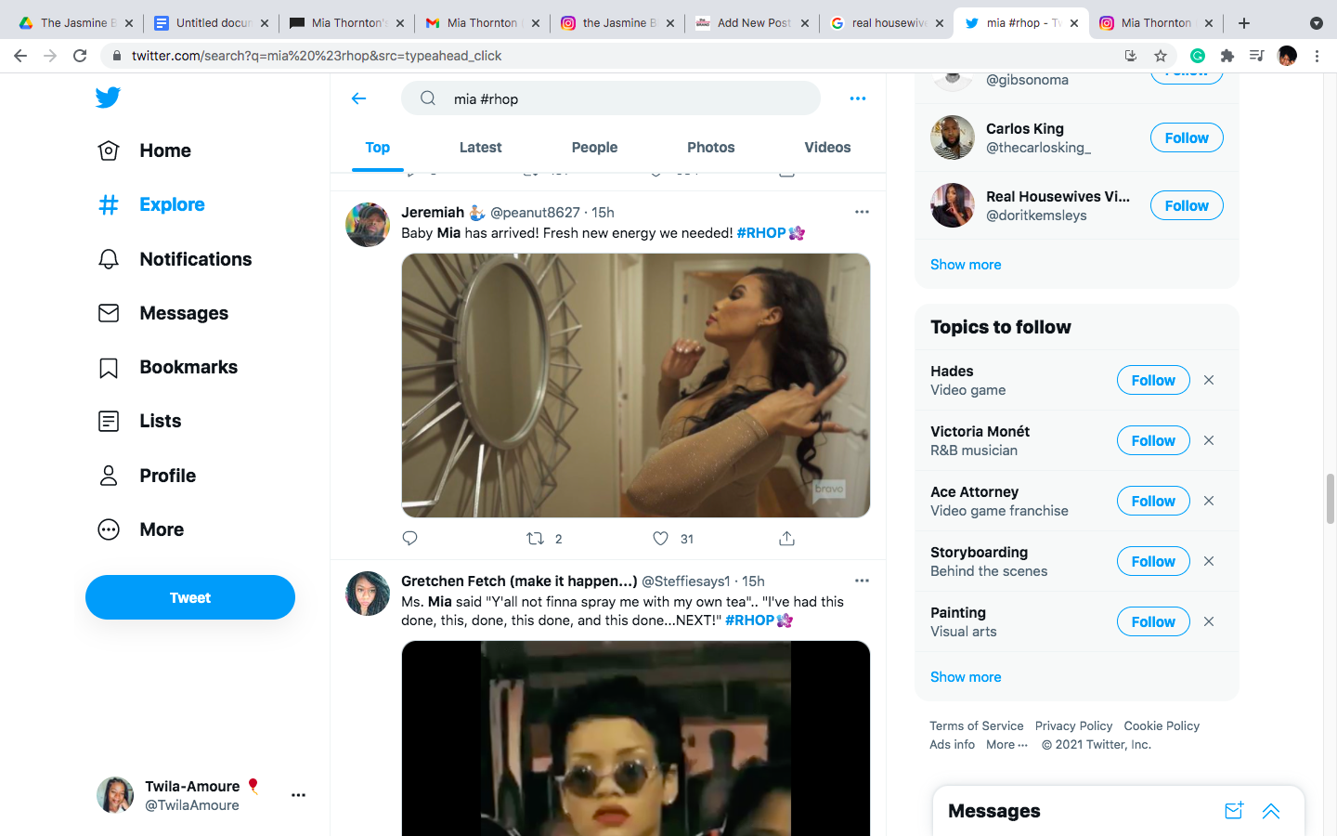Viewport: 1337px width, 836px height.
Task: Show more who-to-follow suggestions
Action: point(966,265)
